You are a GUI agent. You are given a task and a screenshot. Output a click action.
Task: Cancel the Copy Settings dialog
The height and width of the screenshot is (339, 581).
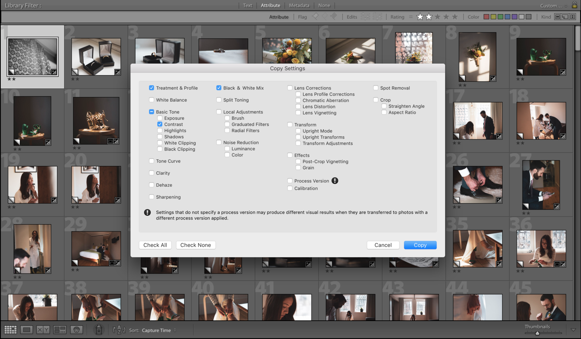(x=383, y=245)
